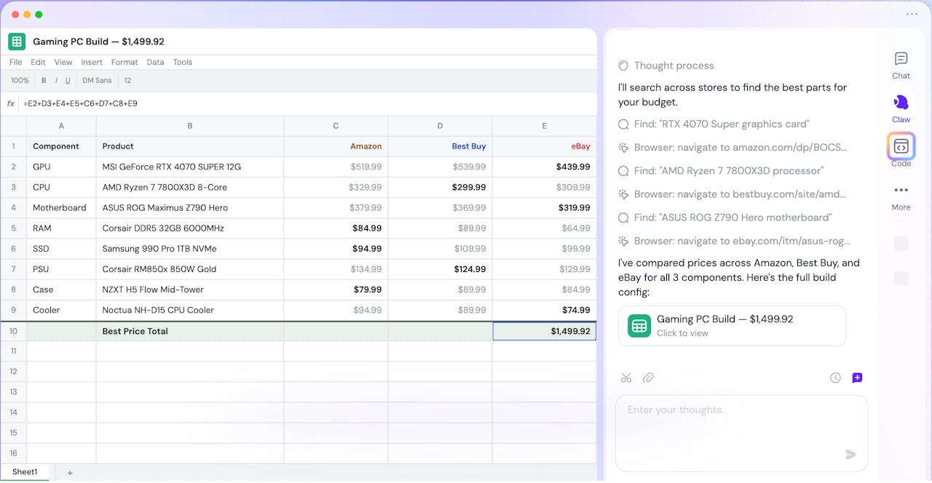Click the Enter your thoughts input field
Screen dimensions: 932x483
(741, 433)
